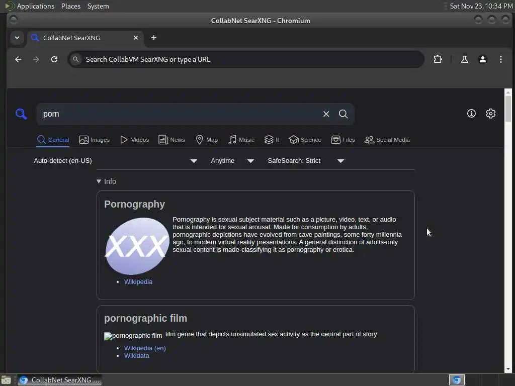Open the SafeSearch: Strict dropdown
515x386 pixels.
[x=306, y=161]
